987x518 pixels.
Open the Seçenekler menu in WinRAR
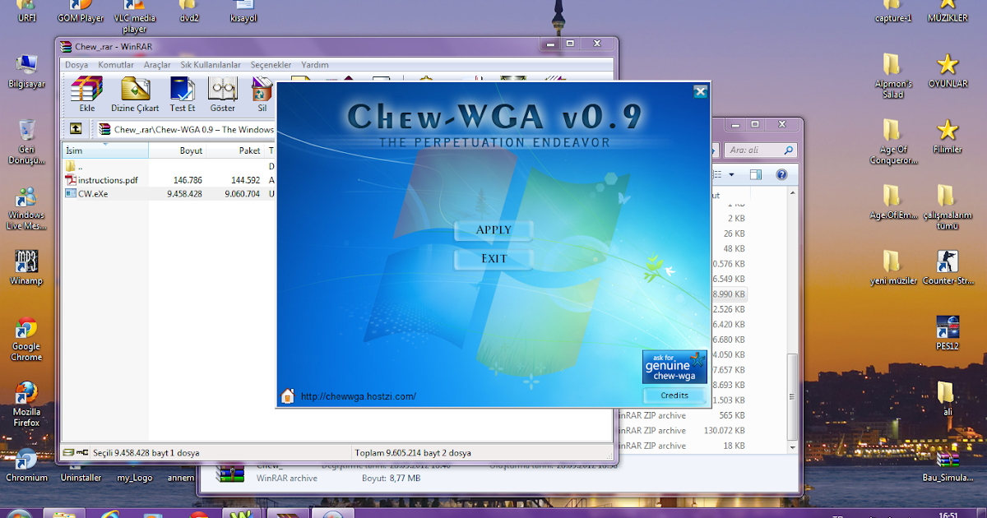pos(271,65)
